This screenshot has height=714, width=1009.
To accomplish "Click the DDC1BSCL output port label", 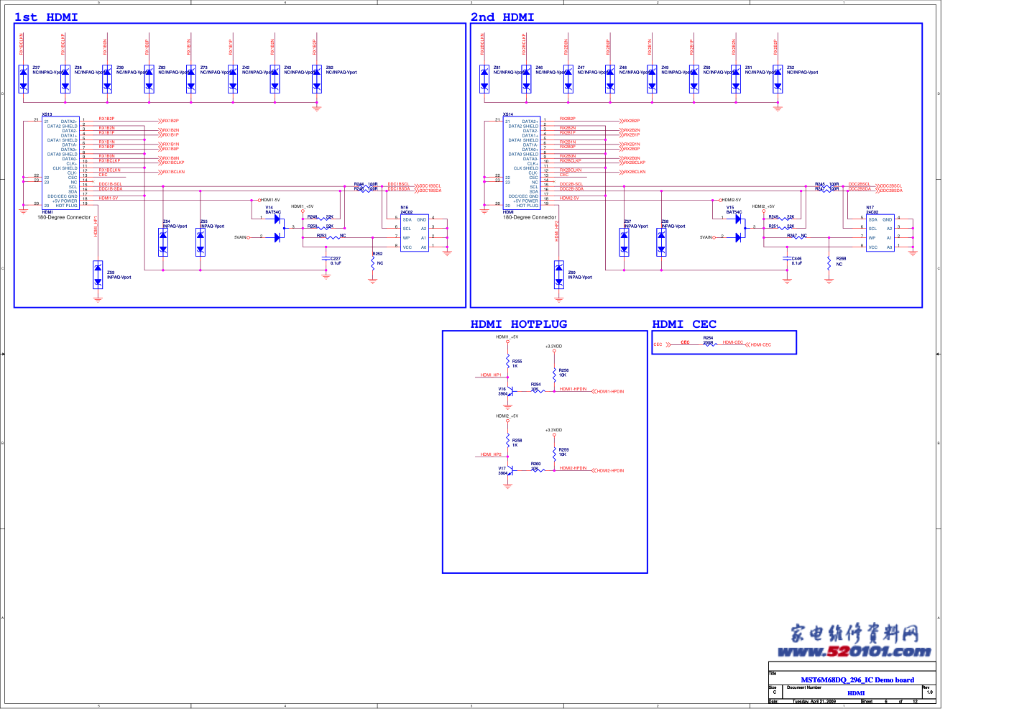I will (x=428, y=186).
